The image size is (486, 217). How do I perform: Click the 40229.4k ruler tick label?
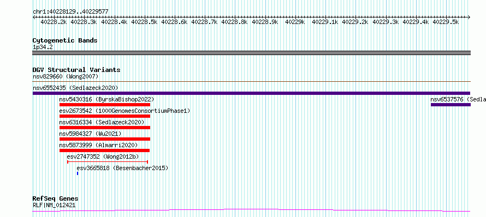click(x=416, y=22)
